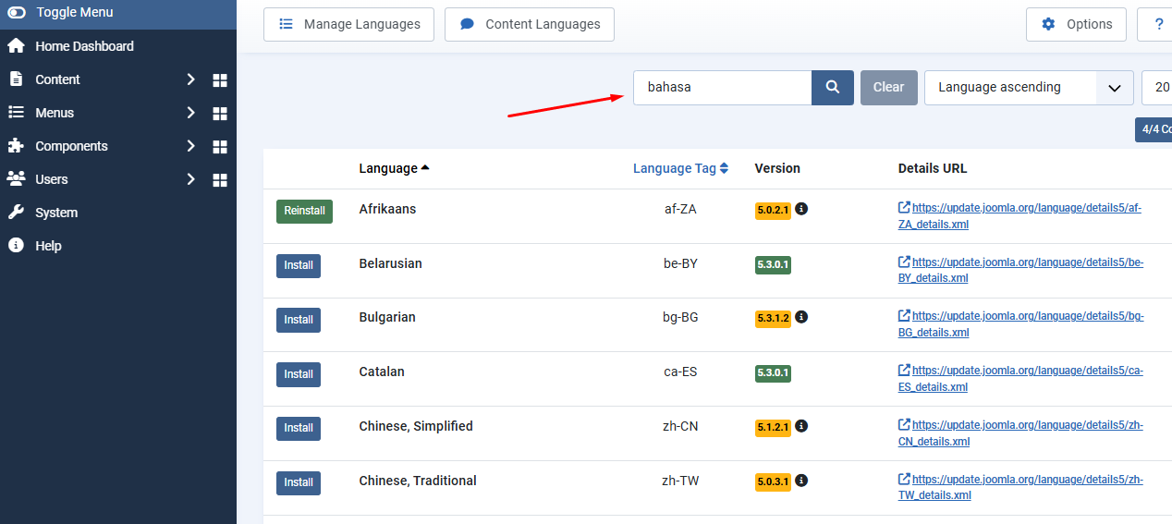Click info icon beside Bulgarian version 5.3.1.2
This screenshot has height=524, width=1172.
pyautogui.click(x=801, y=317)
